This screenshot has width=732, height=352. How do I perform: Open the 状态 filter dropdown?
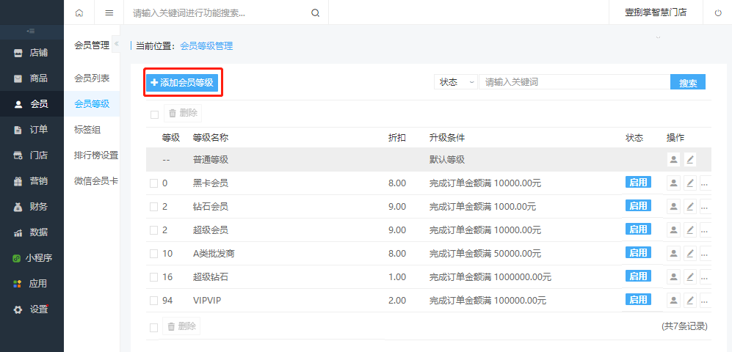click(x=456, y=82)
